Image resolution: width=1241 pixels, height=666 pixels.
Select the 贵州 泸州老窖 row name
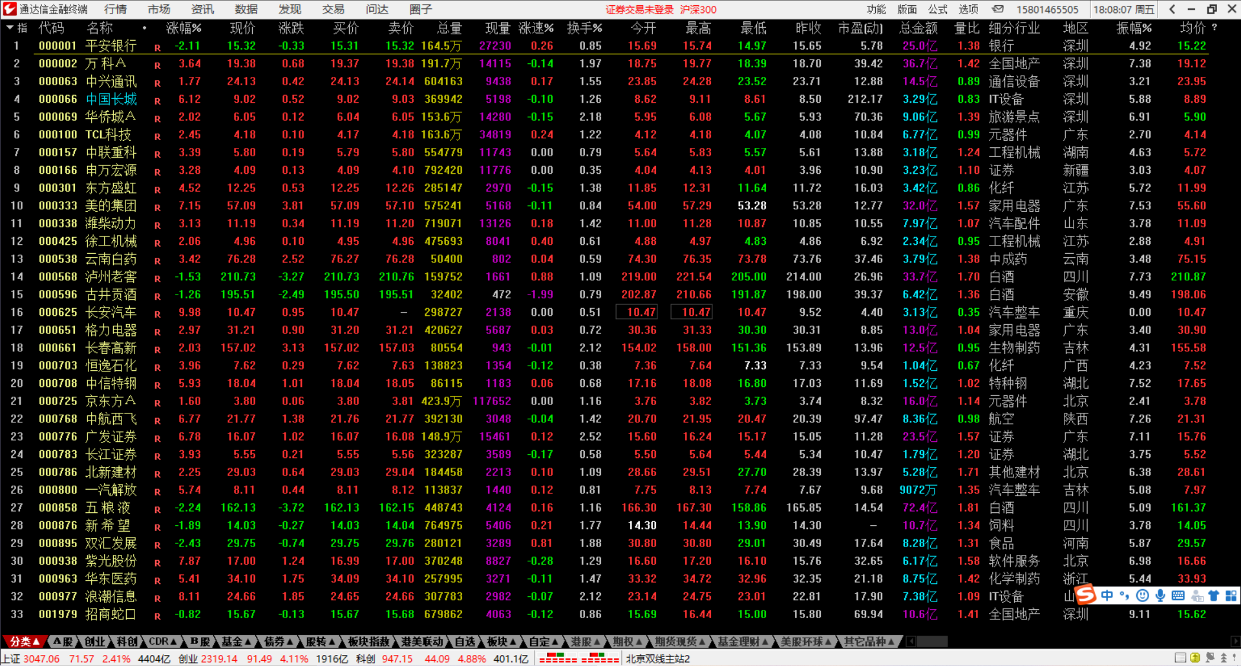[x=111, y=276]
